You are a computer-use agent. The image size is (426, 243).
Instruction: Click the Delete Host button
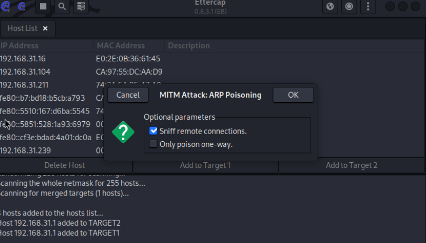65,165
